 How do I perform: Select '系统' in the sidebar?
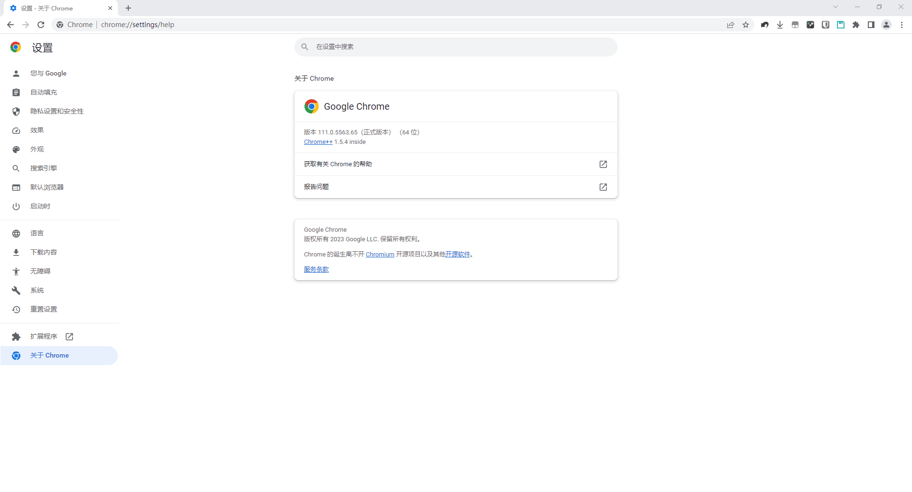tap(59, 290)
